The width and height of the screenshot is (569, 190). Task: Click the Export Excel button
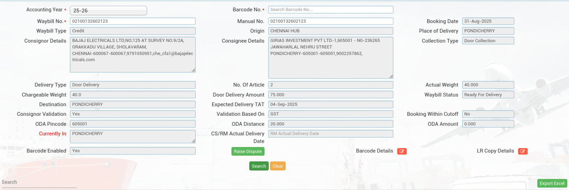(552, 183)
